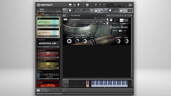Switch to the Modules tab
The width and height of the screenshot is (171, 96).
click(56, 9)
